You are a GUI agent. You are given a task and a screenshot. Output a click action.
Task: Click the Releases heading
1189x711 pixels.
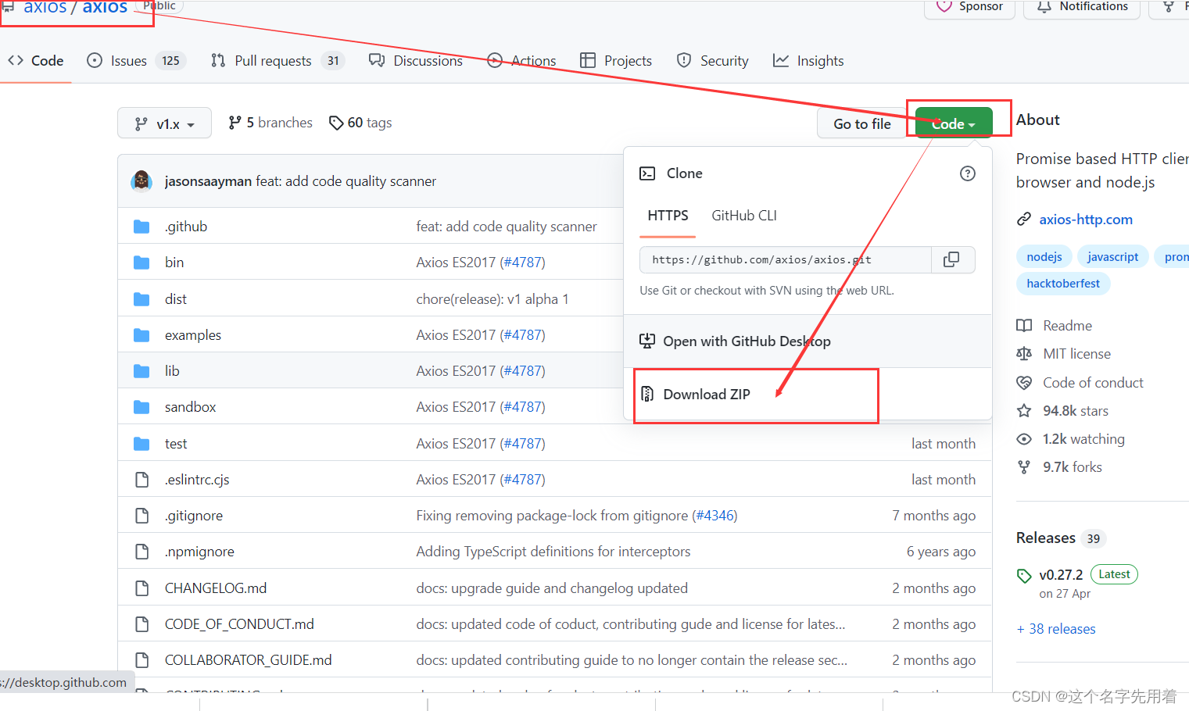coord(1045,538)
